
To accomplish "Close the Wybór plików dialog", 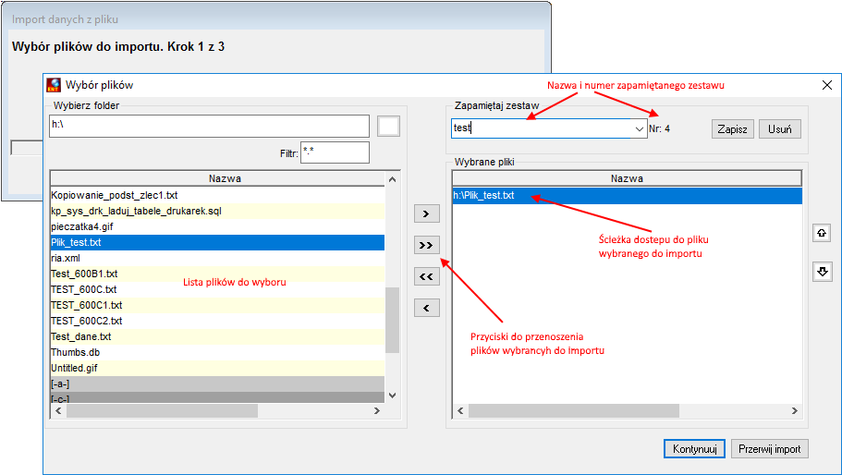I will 827,85.
